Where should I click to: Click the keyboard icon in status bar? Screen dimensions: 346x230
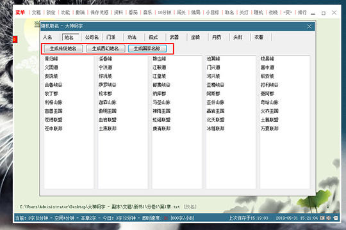click(322, 218)
